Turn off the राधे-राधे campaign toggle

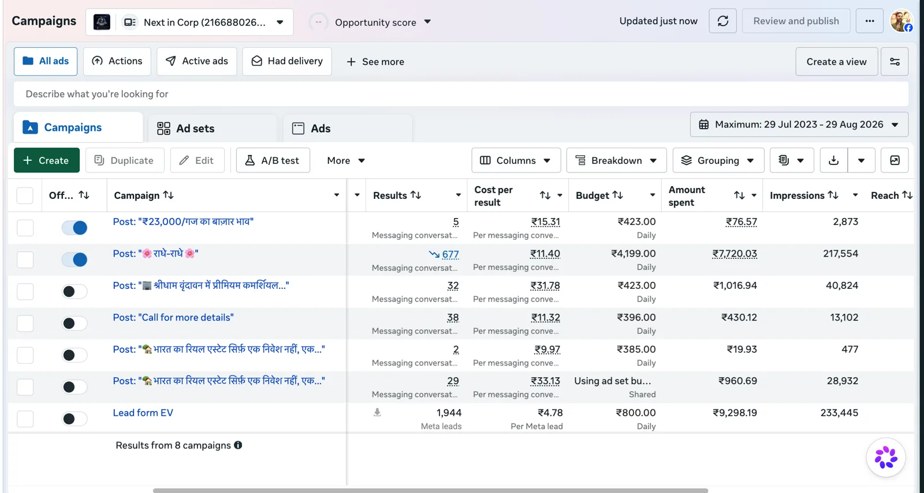click(74, 259)
